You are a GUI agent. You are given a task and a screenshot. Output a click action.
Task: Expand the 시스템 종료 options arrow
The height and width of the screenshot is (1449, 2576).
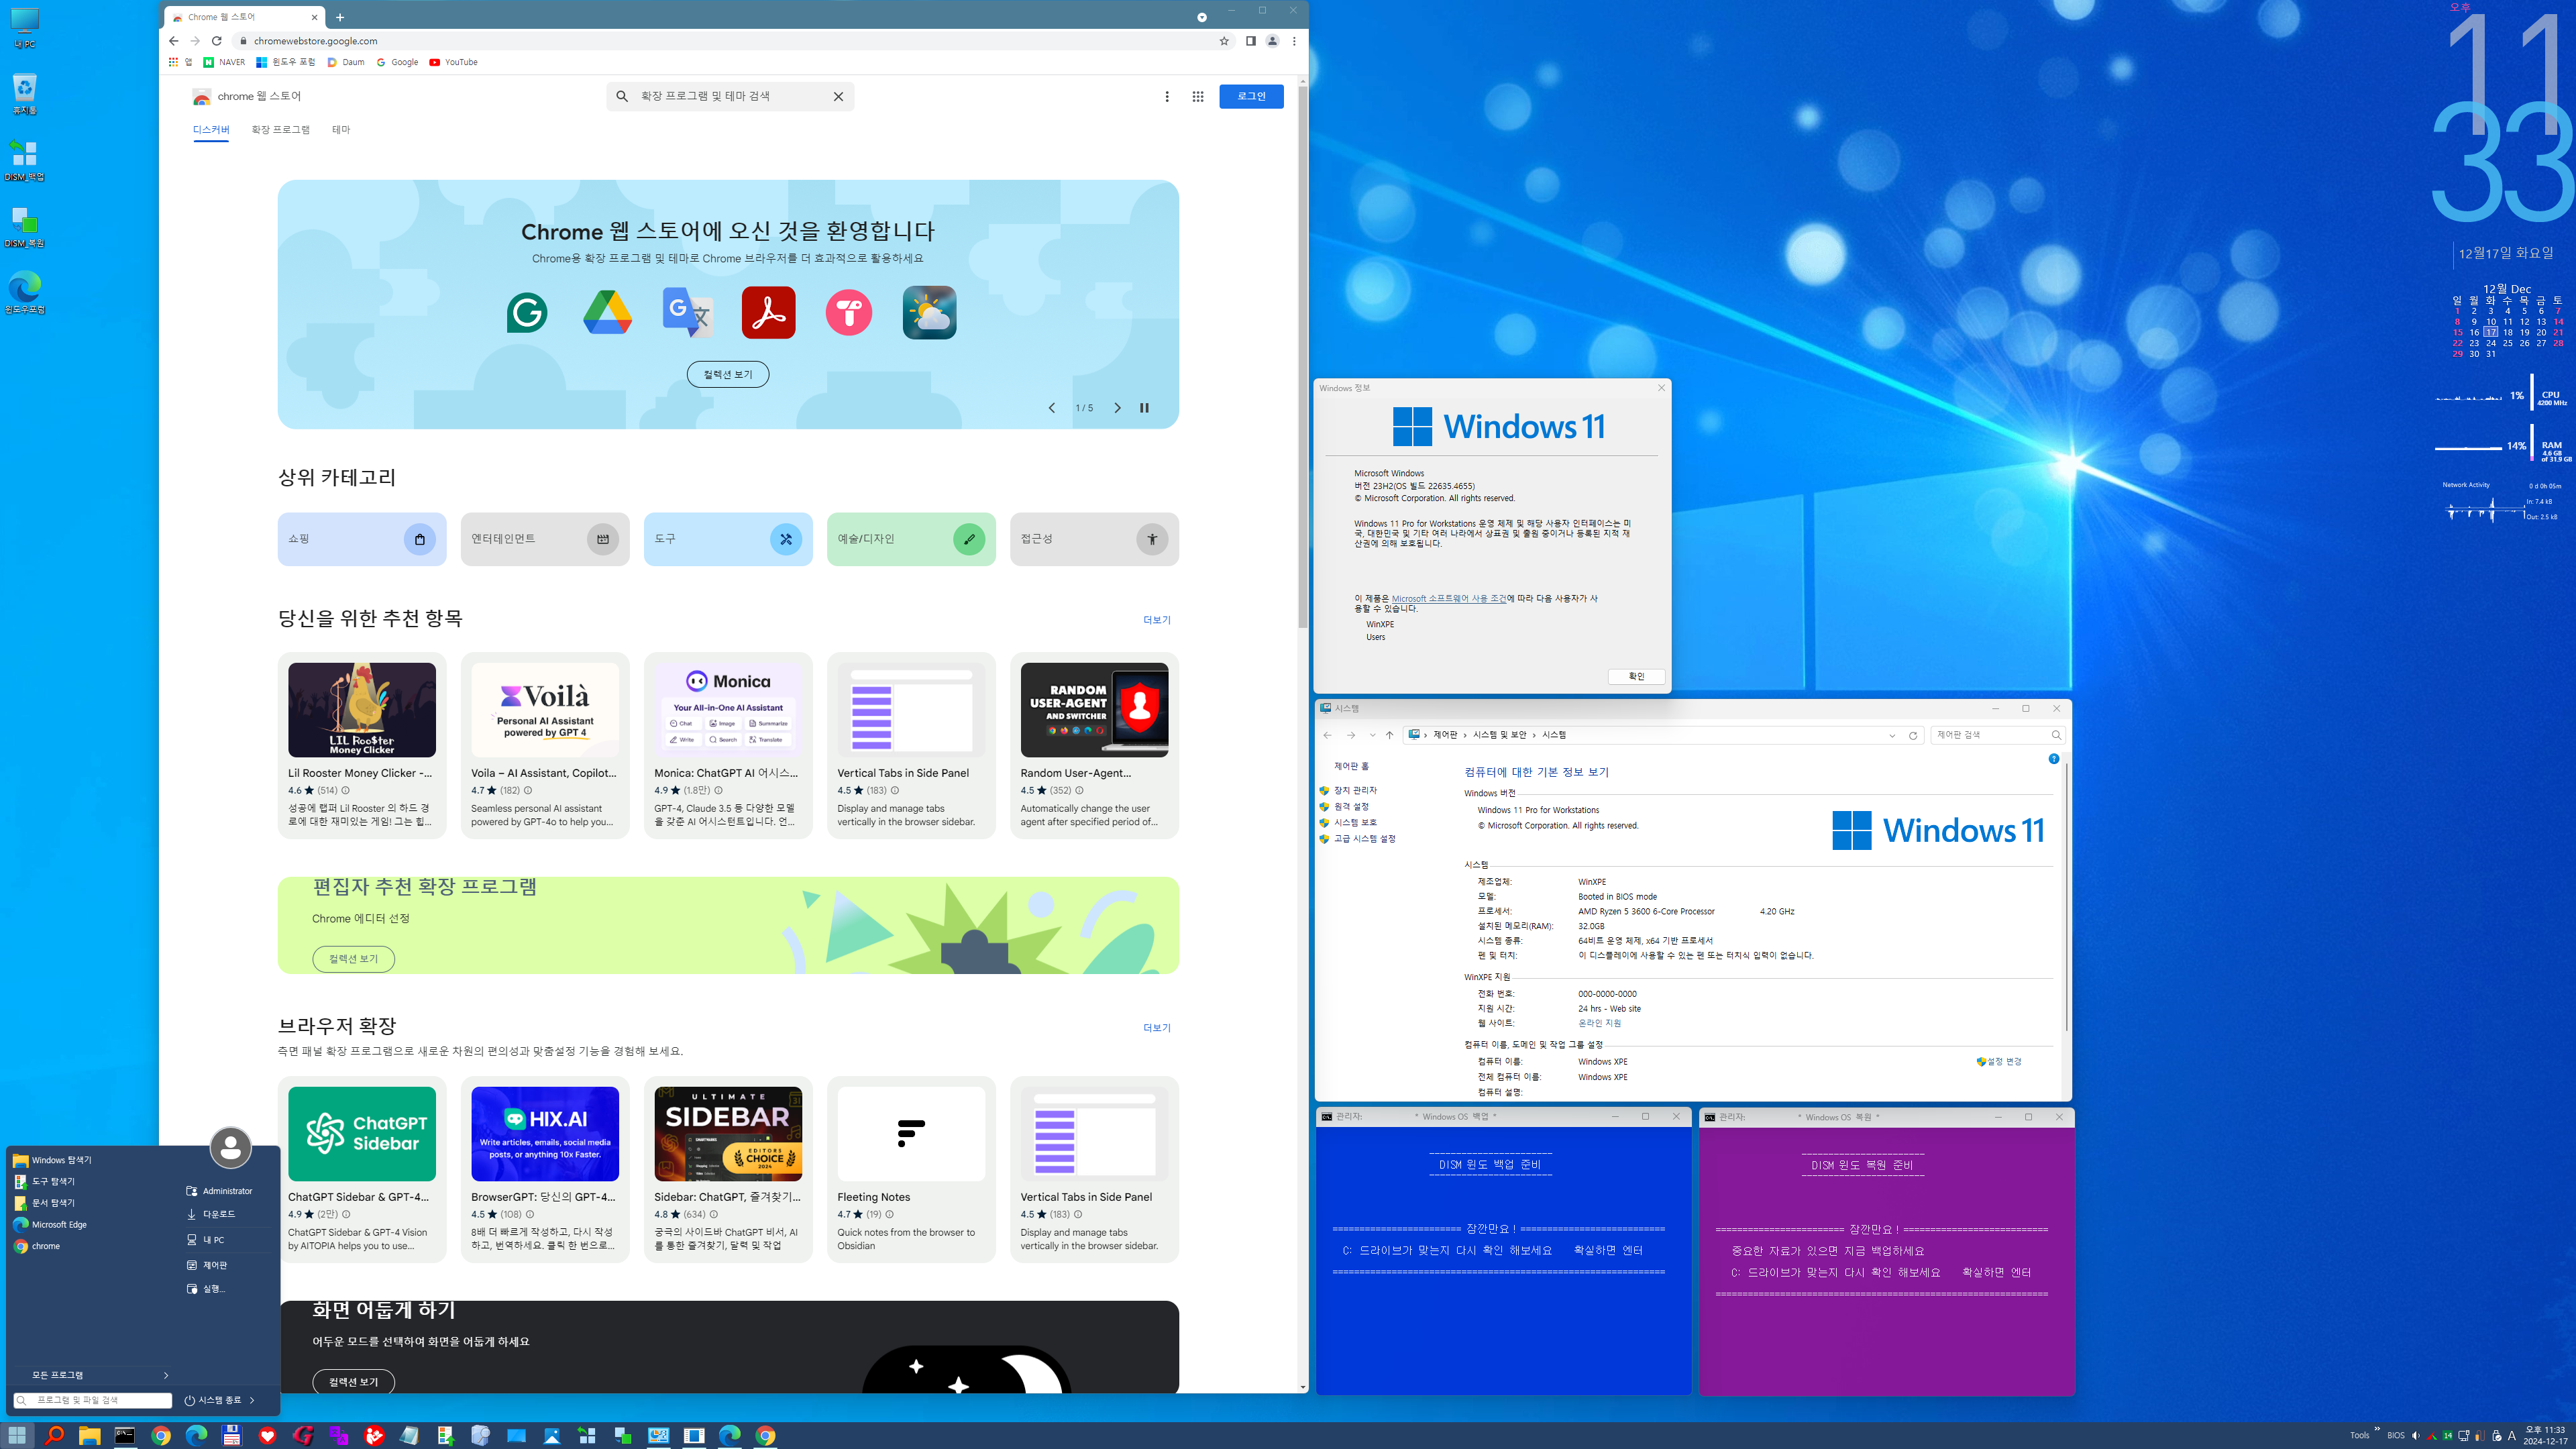[x=252, y=1401]
